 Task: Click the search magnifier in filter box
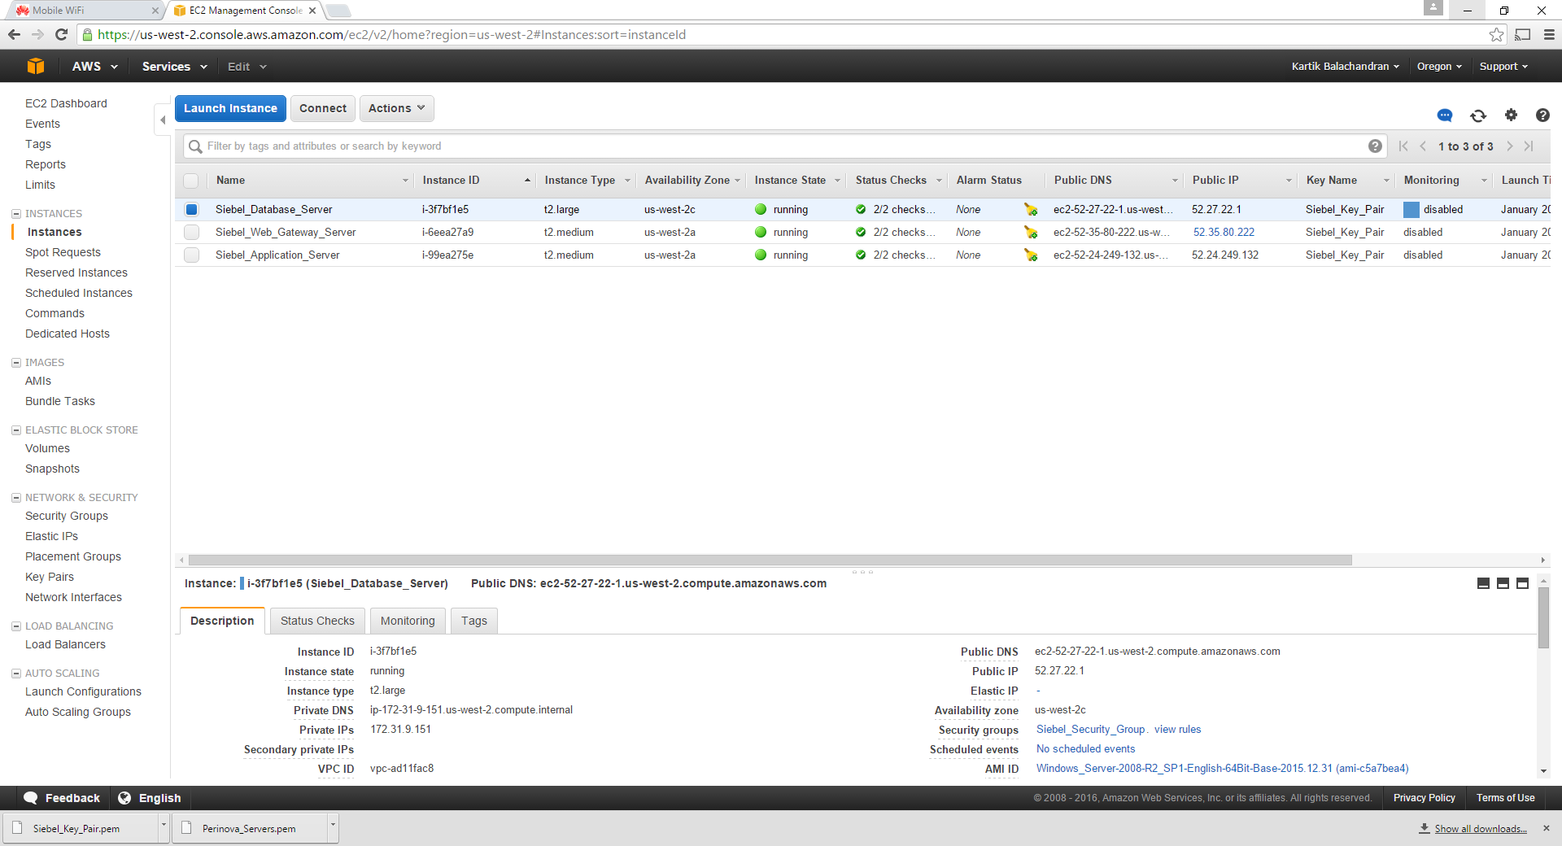point(195,146)
